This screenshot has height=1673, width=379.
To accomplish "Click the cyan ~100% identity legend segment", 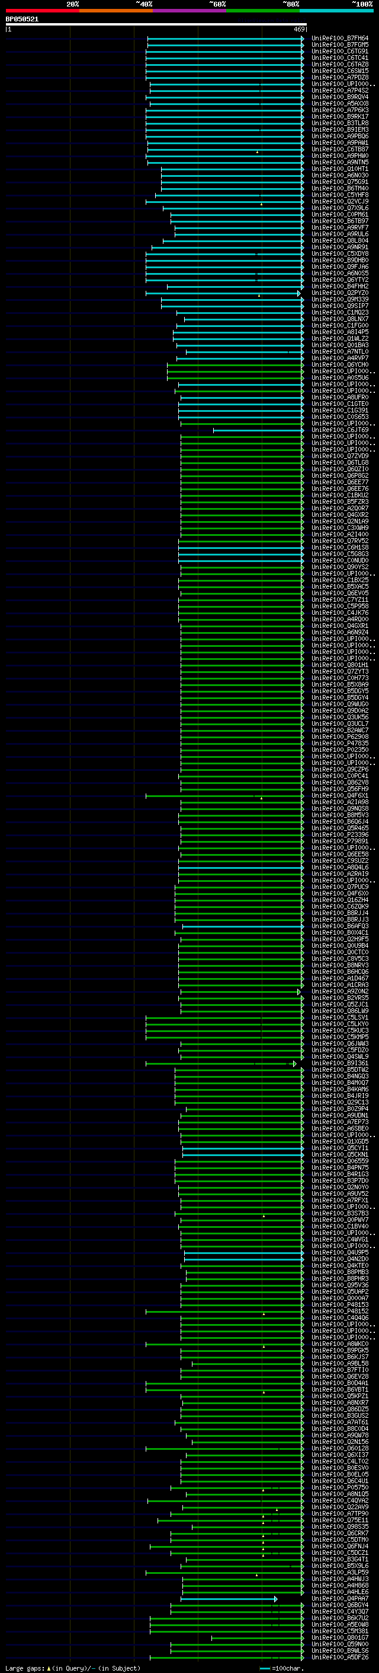I will [336, 11].
